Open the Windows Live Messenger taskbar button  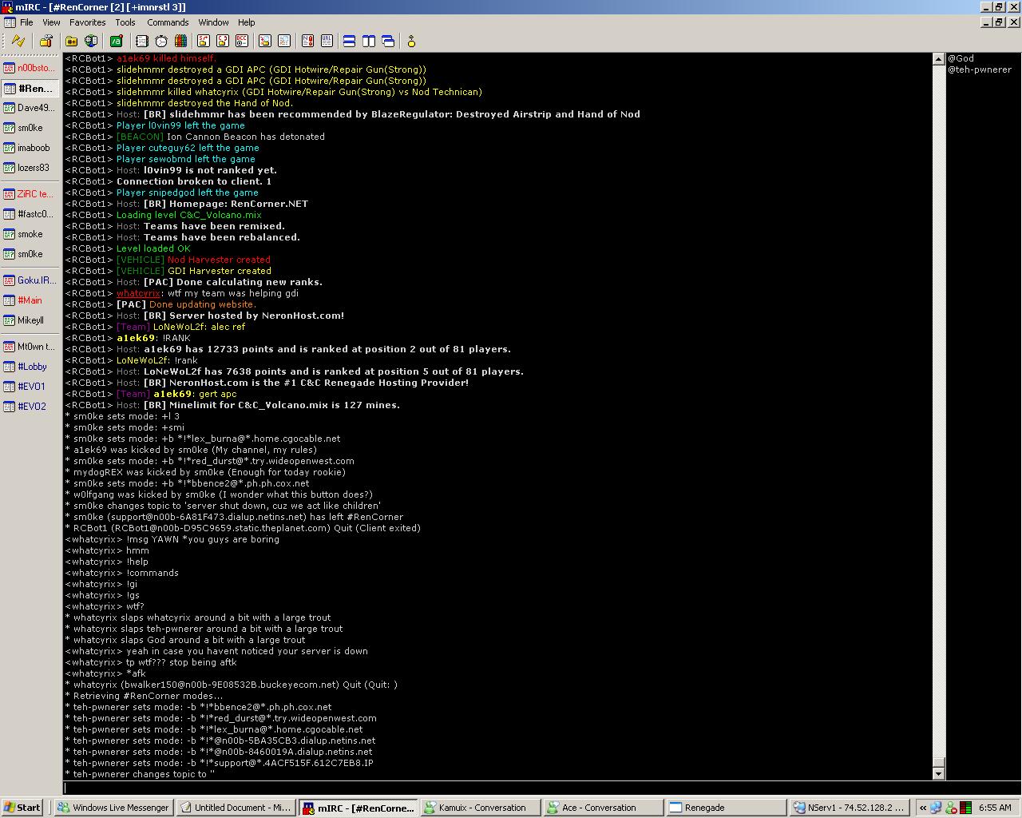click(x=113, y=808)
